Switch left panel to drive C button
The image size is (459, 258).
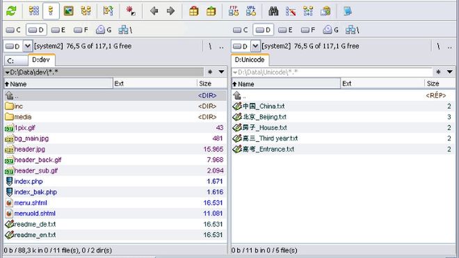pos(13,30)
